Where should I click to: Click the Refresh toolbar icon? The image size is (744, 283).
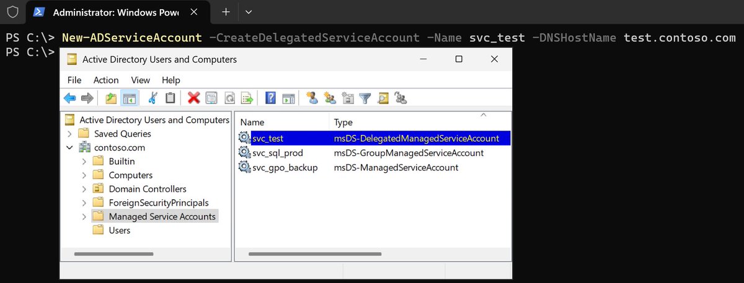(229, 98)
